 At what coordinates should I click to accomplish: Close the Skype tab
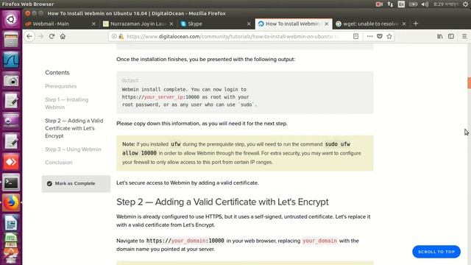pos(249,24)
